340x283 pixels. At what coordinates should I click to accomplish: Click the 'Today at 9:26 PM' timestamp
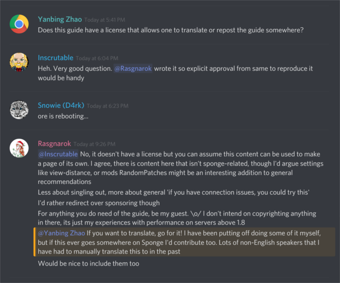click(x=94, y=144)
